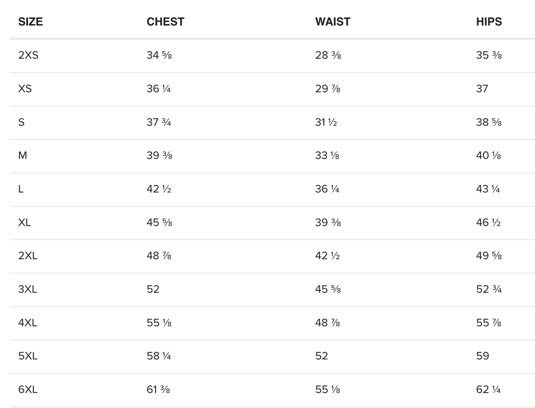
Task: Click the hips value 37 for XS
Action: [482, 89]
